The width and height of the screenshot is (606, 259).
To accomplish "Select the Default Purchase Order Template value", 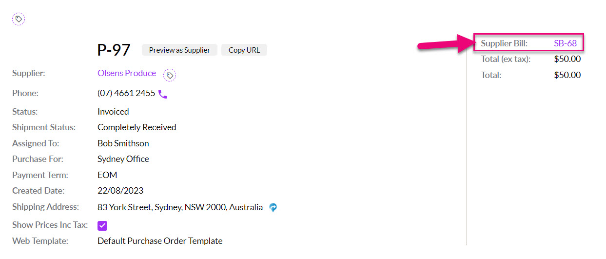I will click(160, 241).
